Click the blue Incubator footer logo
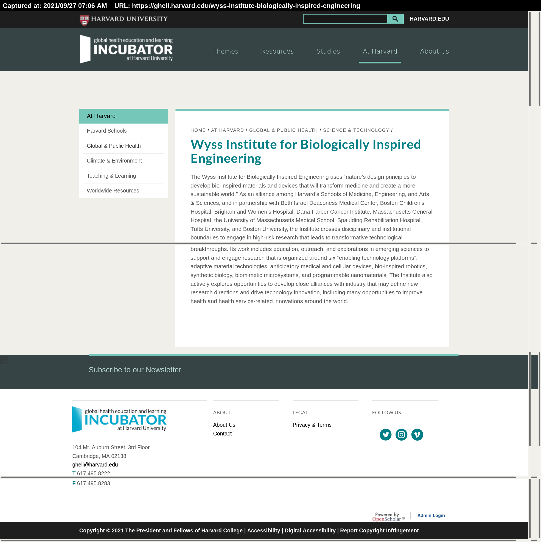Image resolution: width=541 pixels, height=542 pixels. coord(119,420)
